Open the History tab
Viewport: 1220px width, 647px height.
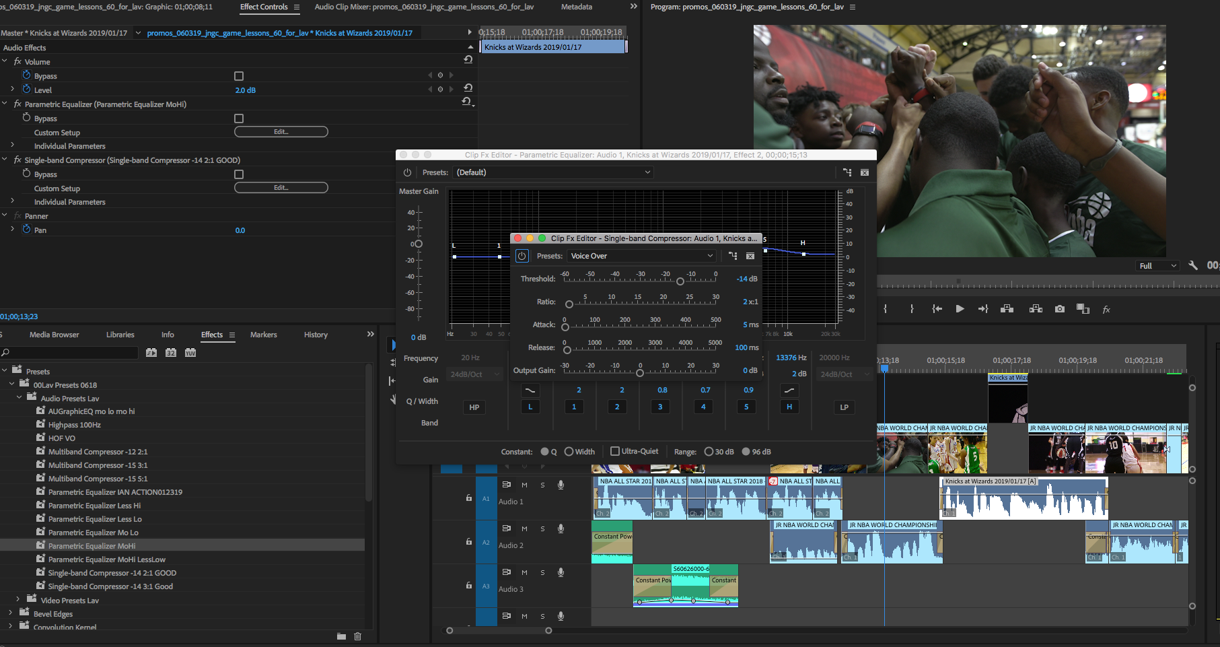click(316, 335)
